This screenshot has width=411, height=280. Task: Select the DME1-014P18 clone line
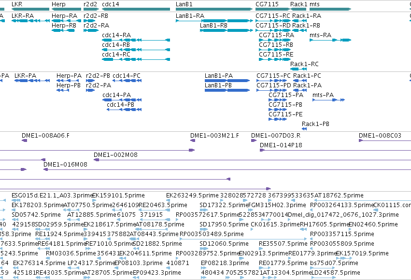[x=335, y=150]
